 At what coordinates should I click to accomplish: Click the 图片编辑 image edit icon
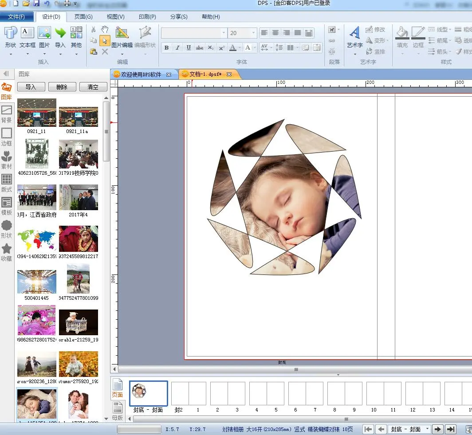[x=122, y=32]
